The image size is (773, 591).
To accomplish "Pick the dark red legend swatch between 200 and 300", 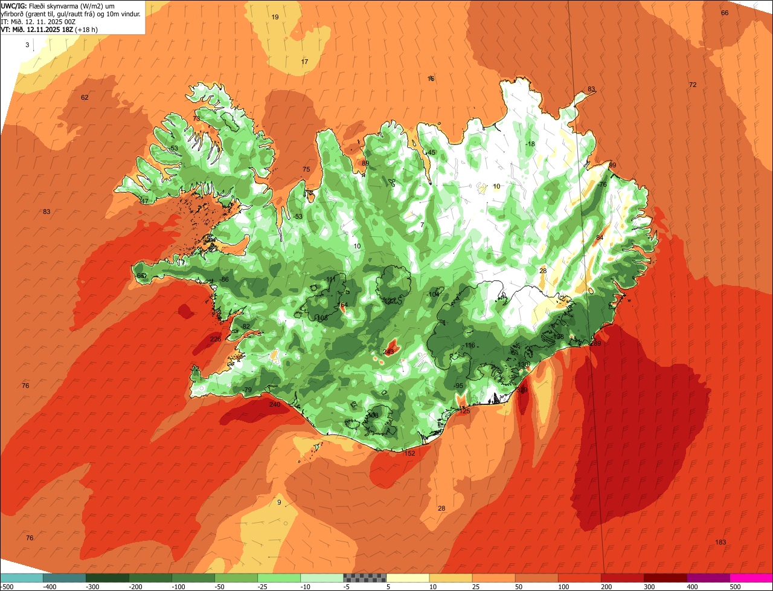I will (x=623, y=578).
